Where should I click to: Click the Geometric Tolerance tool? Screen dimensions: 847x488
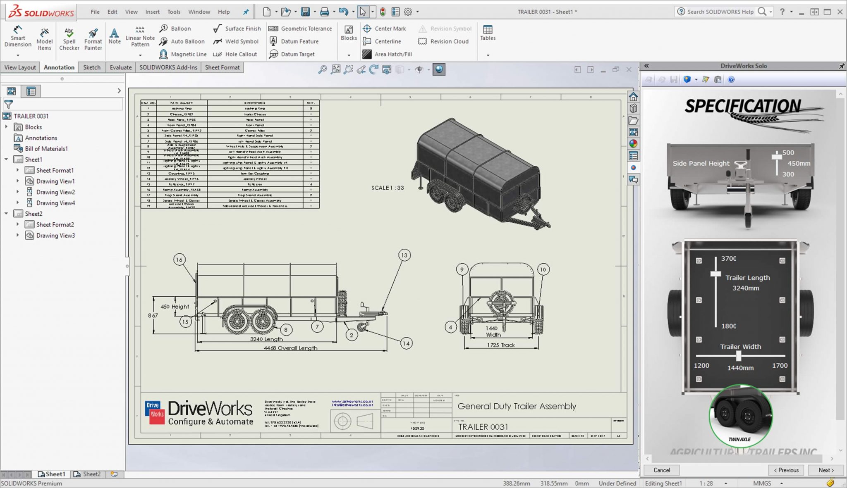pos(301,29)
